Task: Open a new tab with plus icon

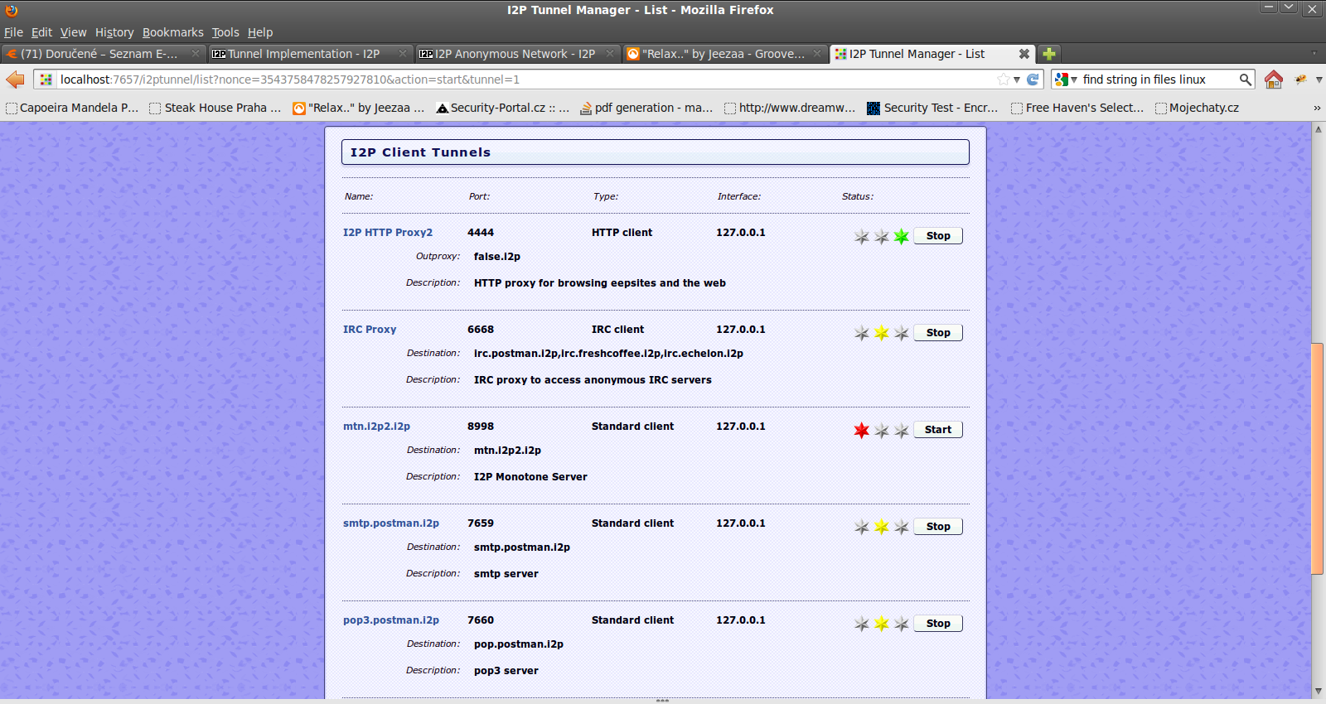Action: (1049, 54)
